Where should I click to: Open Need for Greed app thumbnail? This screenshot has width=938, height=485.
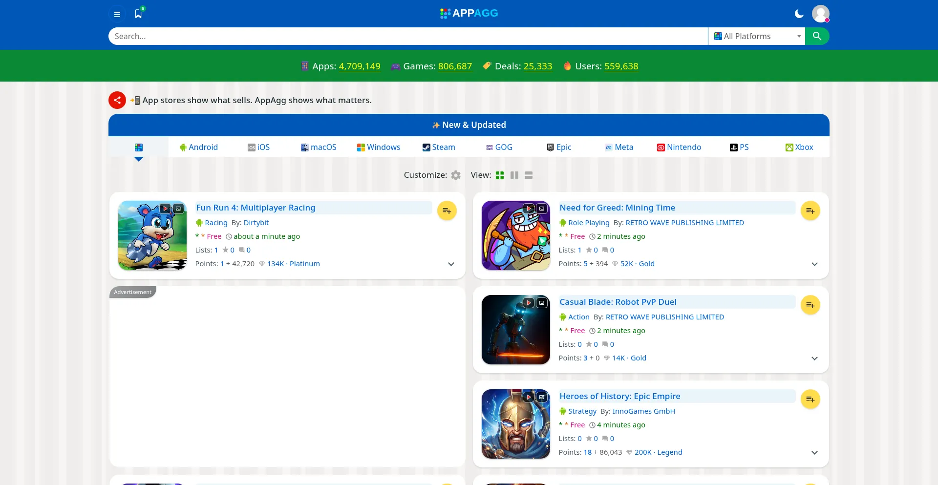(516, 235)
